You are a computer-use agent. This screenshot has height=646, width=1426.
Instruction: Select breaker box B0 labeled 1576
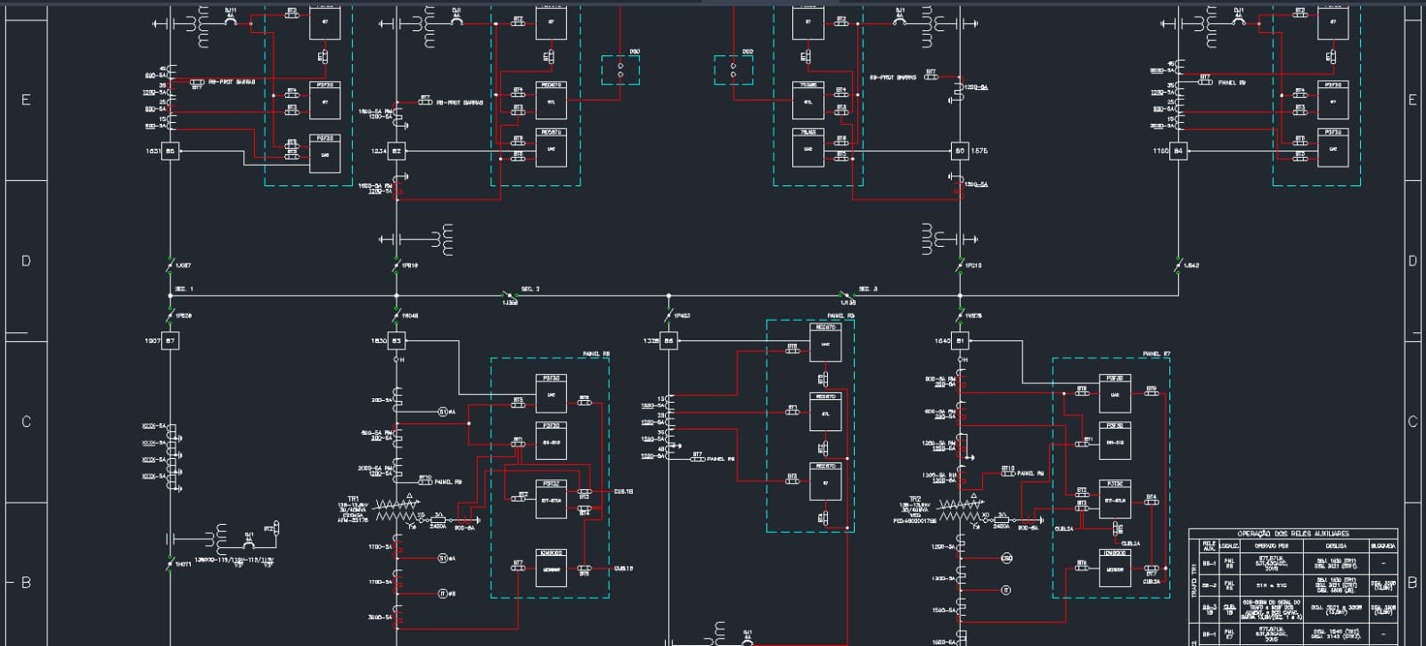[960, 151]
